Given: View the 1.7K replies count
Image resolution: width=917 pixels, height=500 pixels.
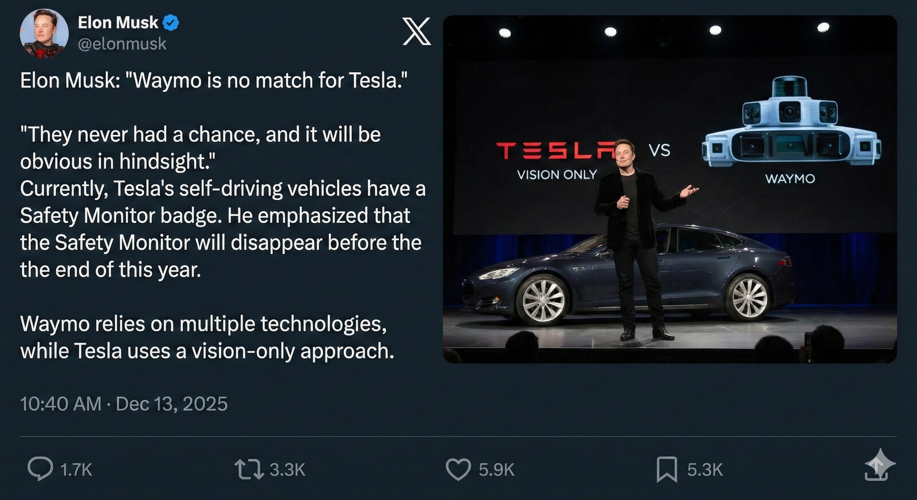Looking at the screenshot, I should (x=76, y=470).
